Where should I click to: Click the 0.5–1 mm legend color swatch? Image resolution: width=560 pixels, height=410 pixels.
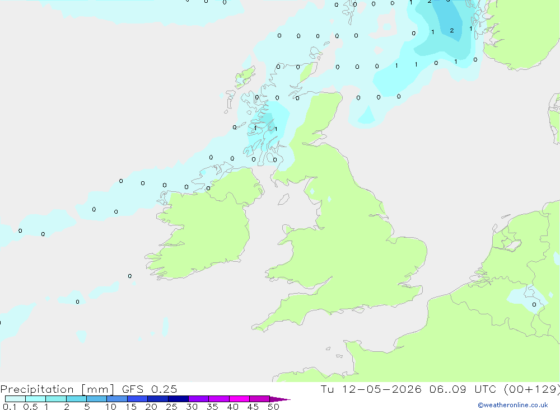(36, 399)
